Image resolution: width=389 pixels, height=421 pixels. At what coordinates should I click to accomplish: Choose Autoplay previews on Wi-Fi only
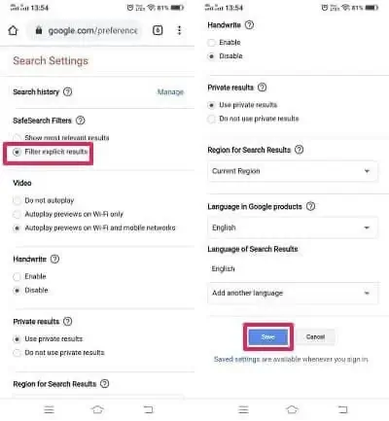[x=68, y=214]
